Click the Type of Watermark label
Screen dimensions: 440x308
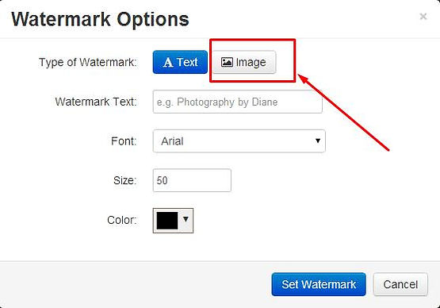pos(88,63)
